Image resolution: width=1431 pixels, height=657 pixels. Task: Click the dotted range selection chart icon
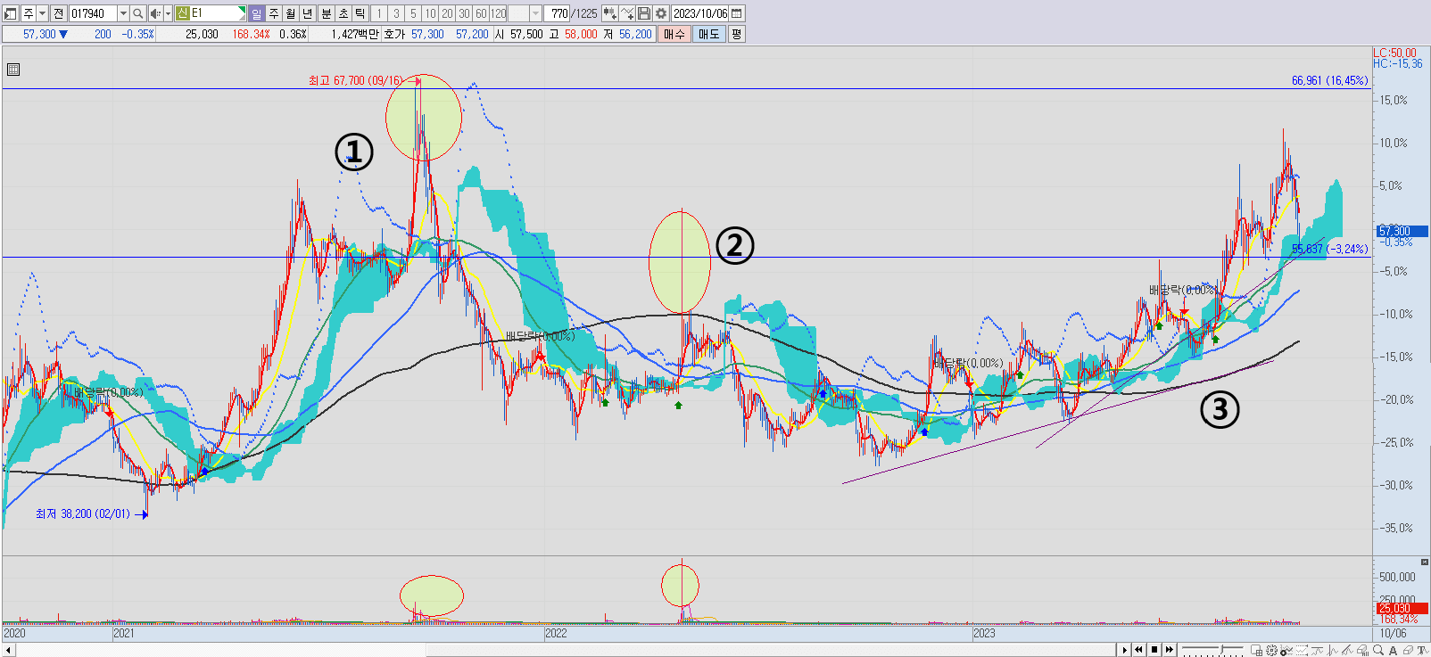(x=1302, y=650)
